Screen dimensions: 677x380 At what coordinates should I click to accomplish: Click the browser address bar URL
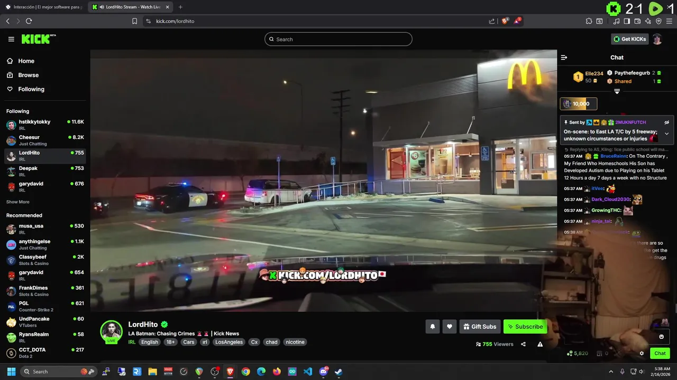(x=175, y=21)
